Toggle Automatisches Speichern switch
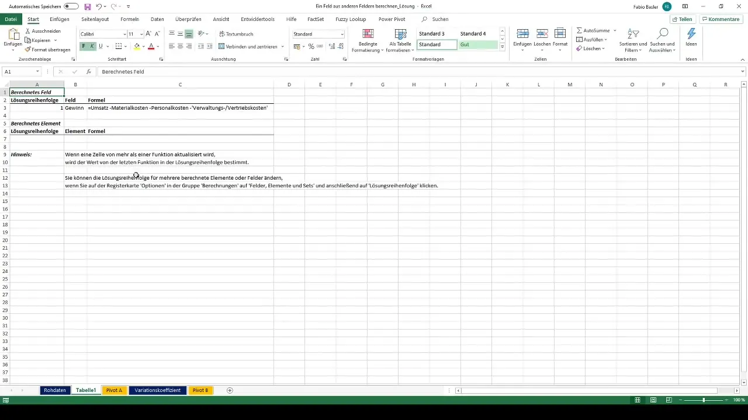The image size is (748, 420). 71,6
